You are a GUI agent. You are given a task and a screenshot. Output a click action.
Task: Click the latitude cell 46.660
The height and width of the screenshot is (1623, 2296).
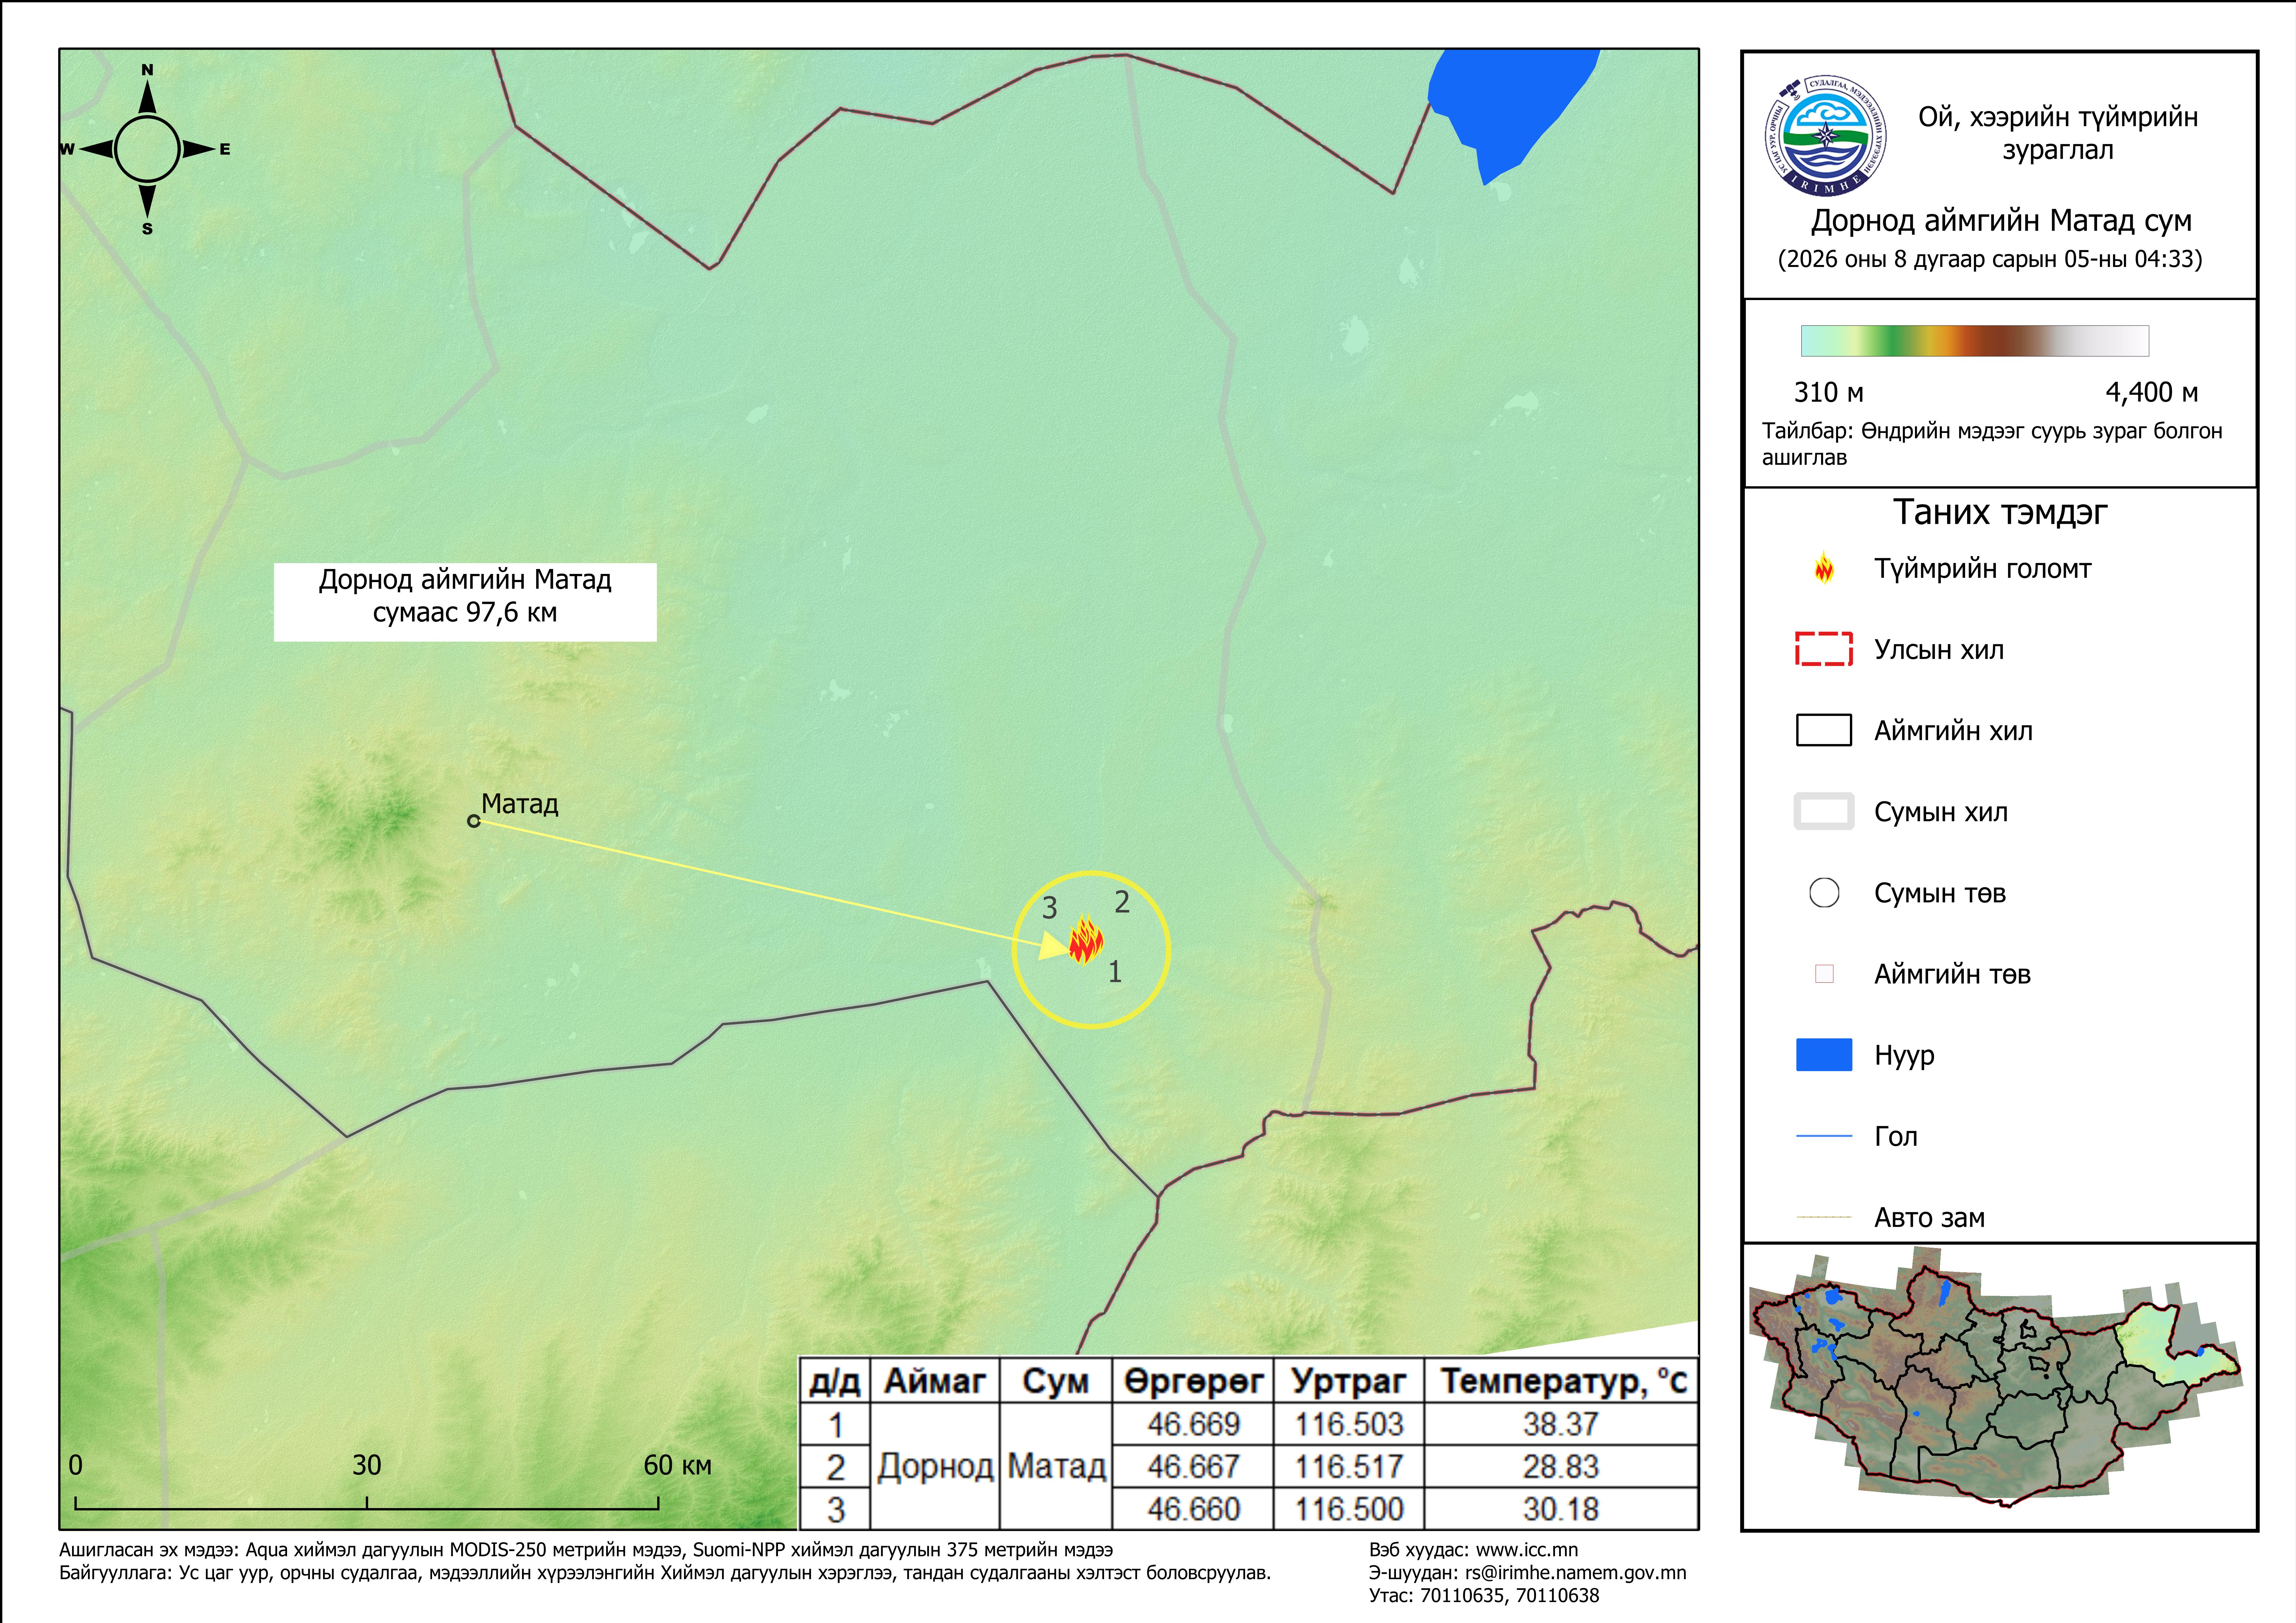[x=1193, y=1509]
